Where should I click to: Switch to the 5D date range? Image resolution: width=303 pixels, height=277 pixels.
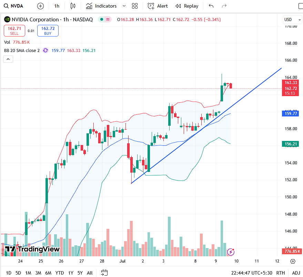tap(18, 273)
